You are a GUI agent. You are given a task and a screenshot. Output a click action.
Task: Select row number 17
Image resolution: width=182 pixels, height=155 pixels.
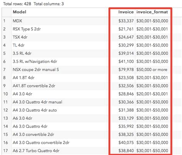(x=5, y=151)
